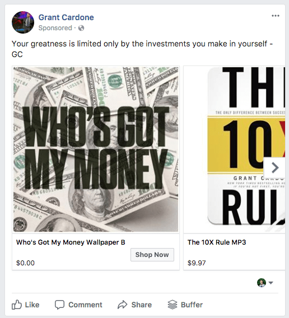
Task: Click the Sponsored label link
Action: click(55, 28)
